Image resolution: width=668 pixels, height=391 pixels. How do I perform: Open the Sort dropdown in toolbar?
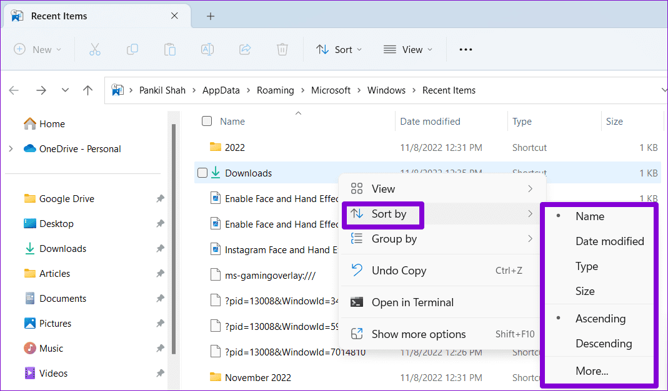[x=339, y=50]
